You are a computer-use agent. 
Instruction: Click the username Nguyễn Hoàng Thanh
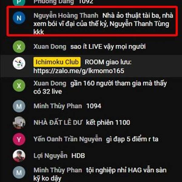66,15
